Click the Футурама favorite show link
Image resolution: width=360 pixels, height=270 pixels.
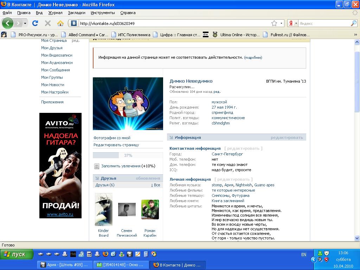tap(240, 195)
